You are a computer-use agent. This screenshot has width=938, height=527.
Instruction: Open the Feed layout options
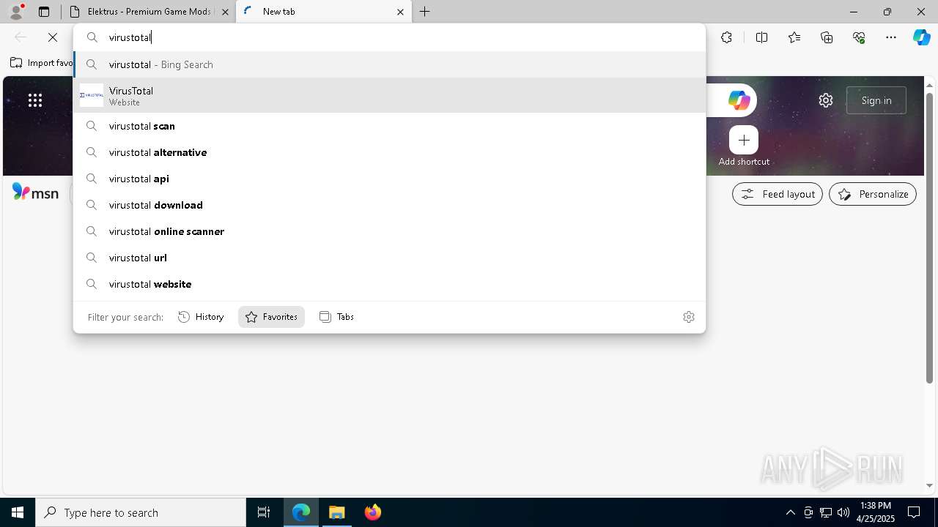(778, 194)
